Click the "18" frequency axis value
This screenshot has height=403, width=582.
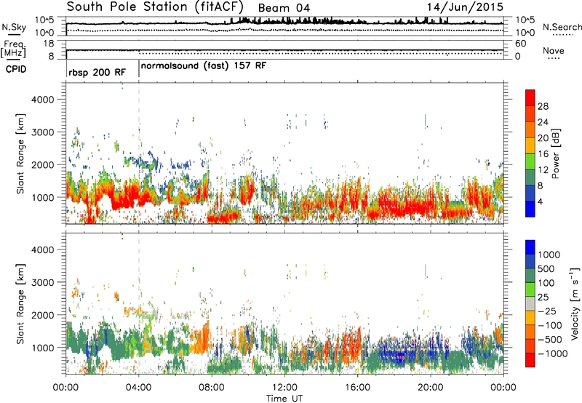49,44
